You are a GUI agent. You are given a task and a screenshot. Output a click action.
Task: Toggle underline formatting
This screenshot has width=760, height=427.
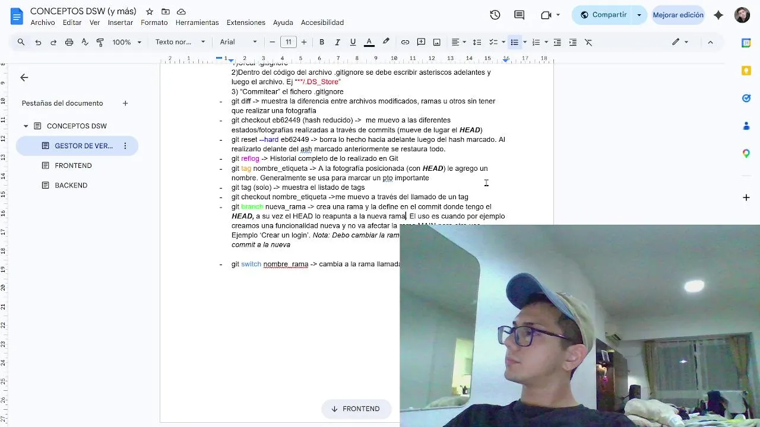click(353, 42)
